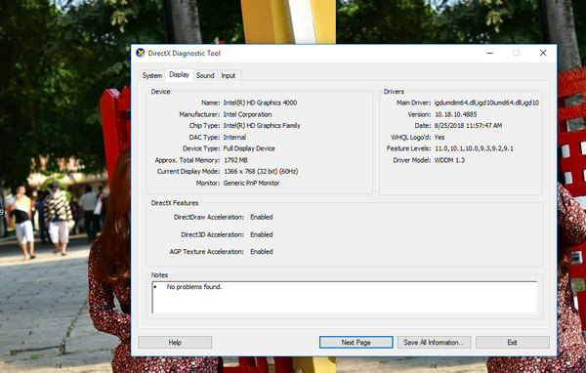Click driver date '8/25/2018 11:57:47 AM'
The image size is (586, 373).
pos(468,126)
